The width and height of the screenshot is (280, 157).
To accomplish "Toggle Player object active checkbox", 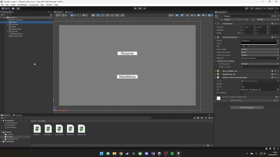I will pos(222,16).
